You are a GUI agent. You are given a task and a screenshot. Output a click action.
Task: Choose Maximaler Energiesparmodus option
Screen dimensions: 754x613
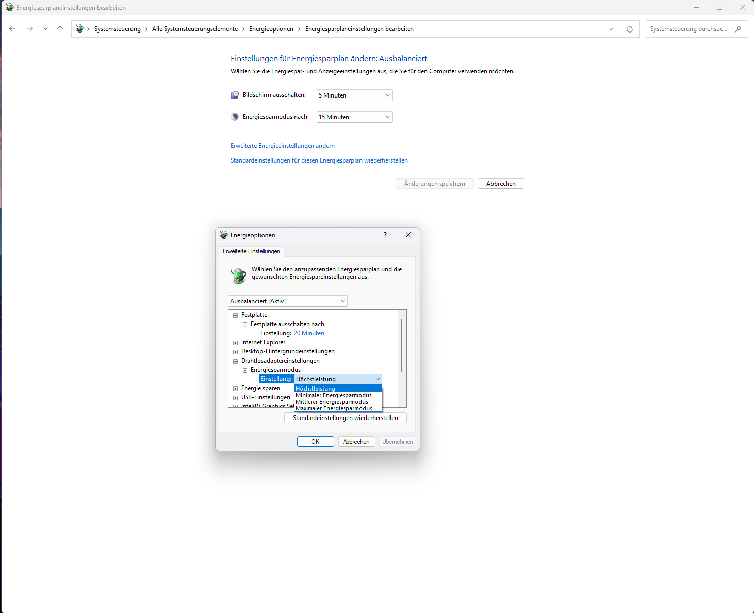point(338,408)
